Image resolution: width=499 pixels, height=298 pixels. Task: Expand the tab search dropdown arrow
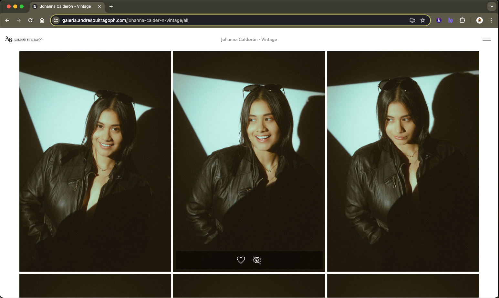(492, 6)
